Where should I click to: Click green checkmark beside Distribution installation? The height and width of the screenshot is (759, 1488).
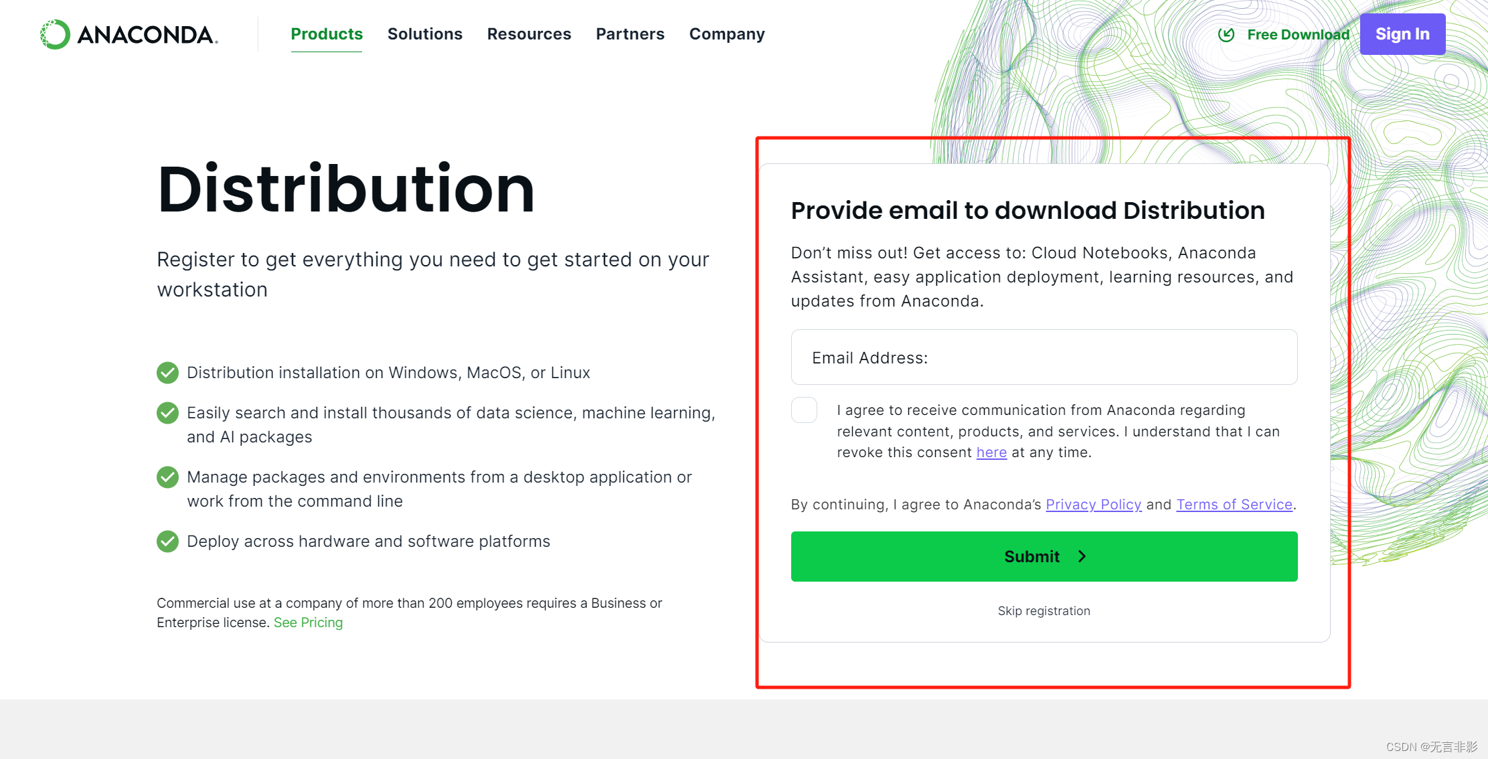[167, 373]
